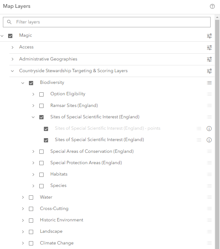Show info for SSSI points sublayer
Screen dimensions: 220x249
click(x=209, y=128)
